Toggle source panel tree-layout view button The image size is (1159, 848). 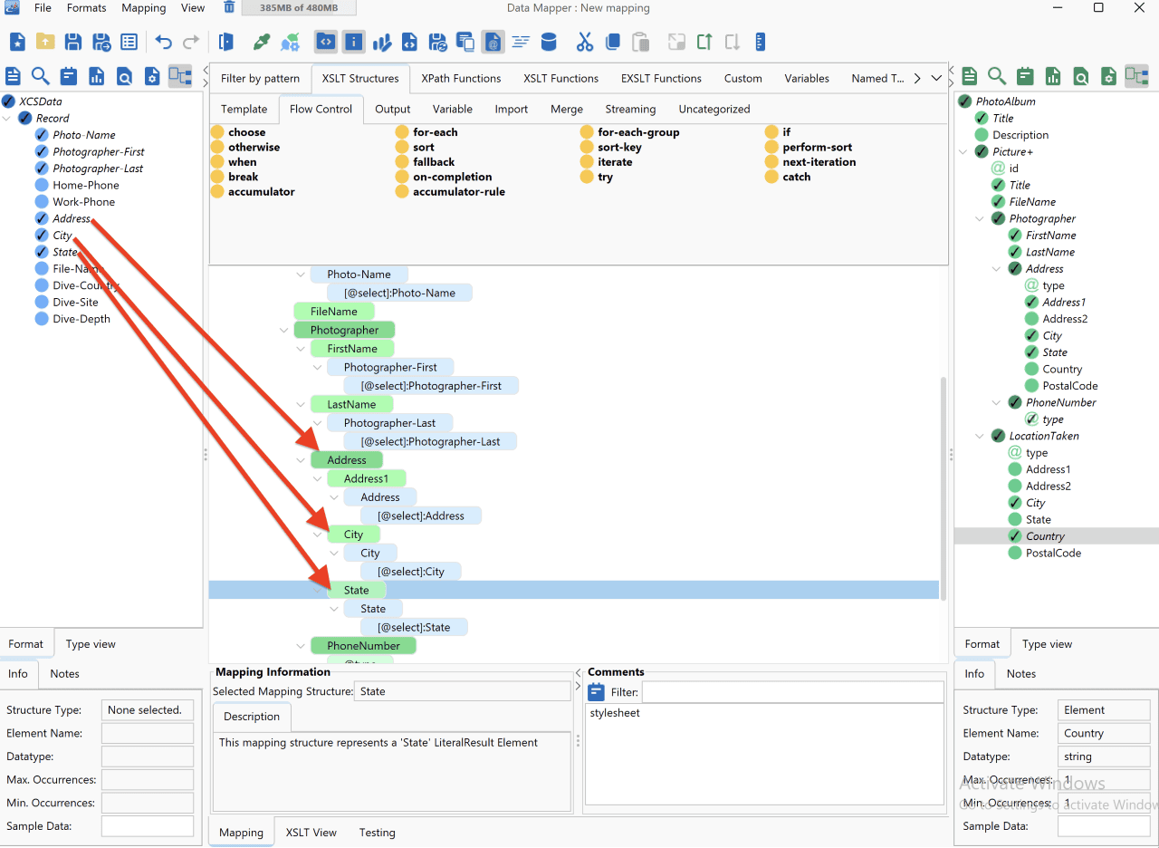180,76
